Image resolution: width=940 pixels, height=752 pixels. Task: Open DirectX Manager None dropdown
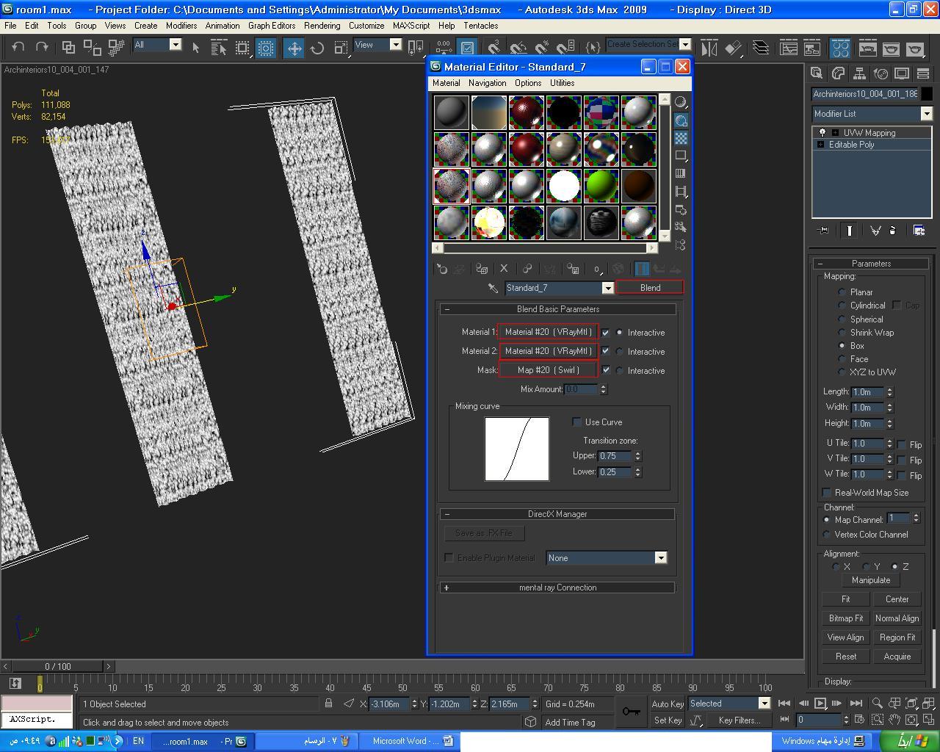(x=660, y=558)
